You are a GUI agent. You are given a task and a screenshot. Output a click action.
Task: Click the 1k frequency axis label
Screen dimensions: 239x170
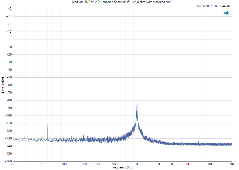pos(137,164)
